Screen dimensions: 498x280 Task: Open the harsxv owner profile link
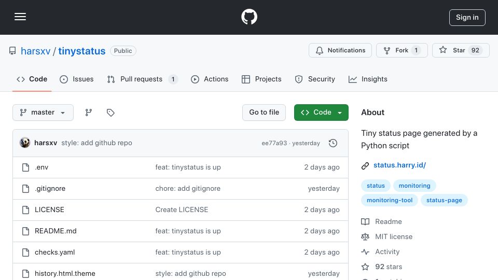36,51
